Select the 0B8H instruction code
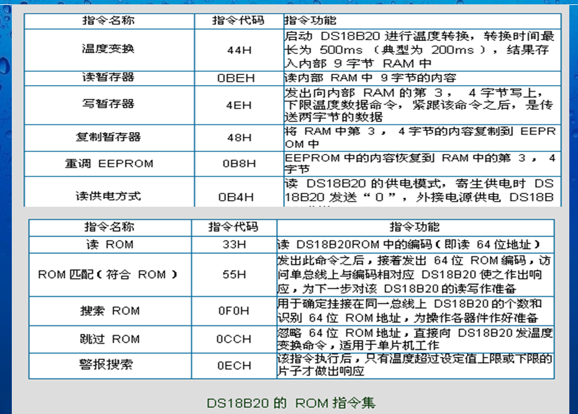The image size is (578, 414). 237,164
